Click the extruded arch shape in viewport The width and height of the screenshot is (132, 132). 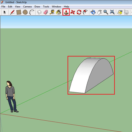tap(91, 76)
